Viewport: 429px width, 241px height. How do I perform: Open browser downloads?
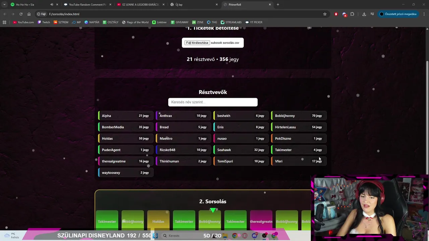tap(364, 14)
